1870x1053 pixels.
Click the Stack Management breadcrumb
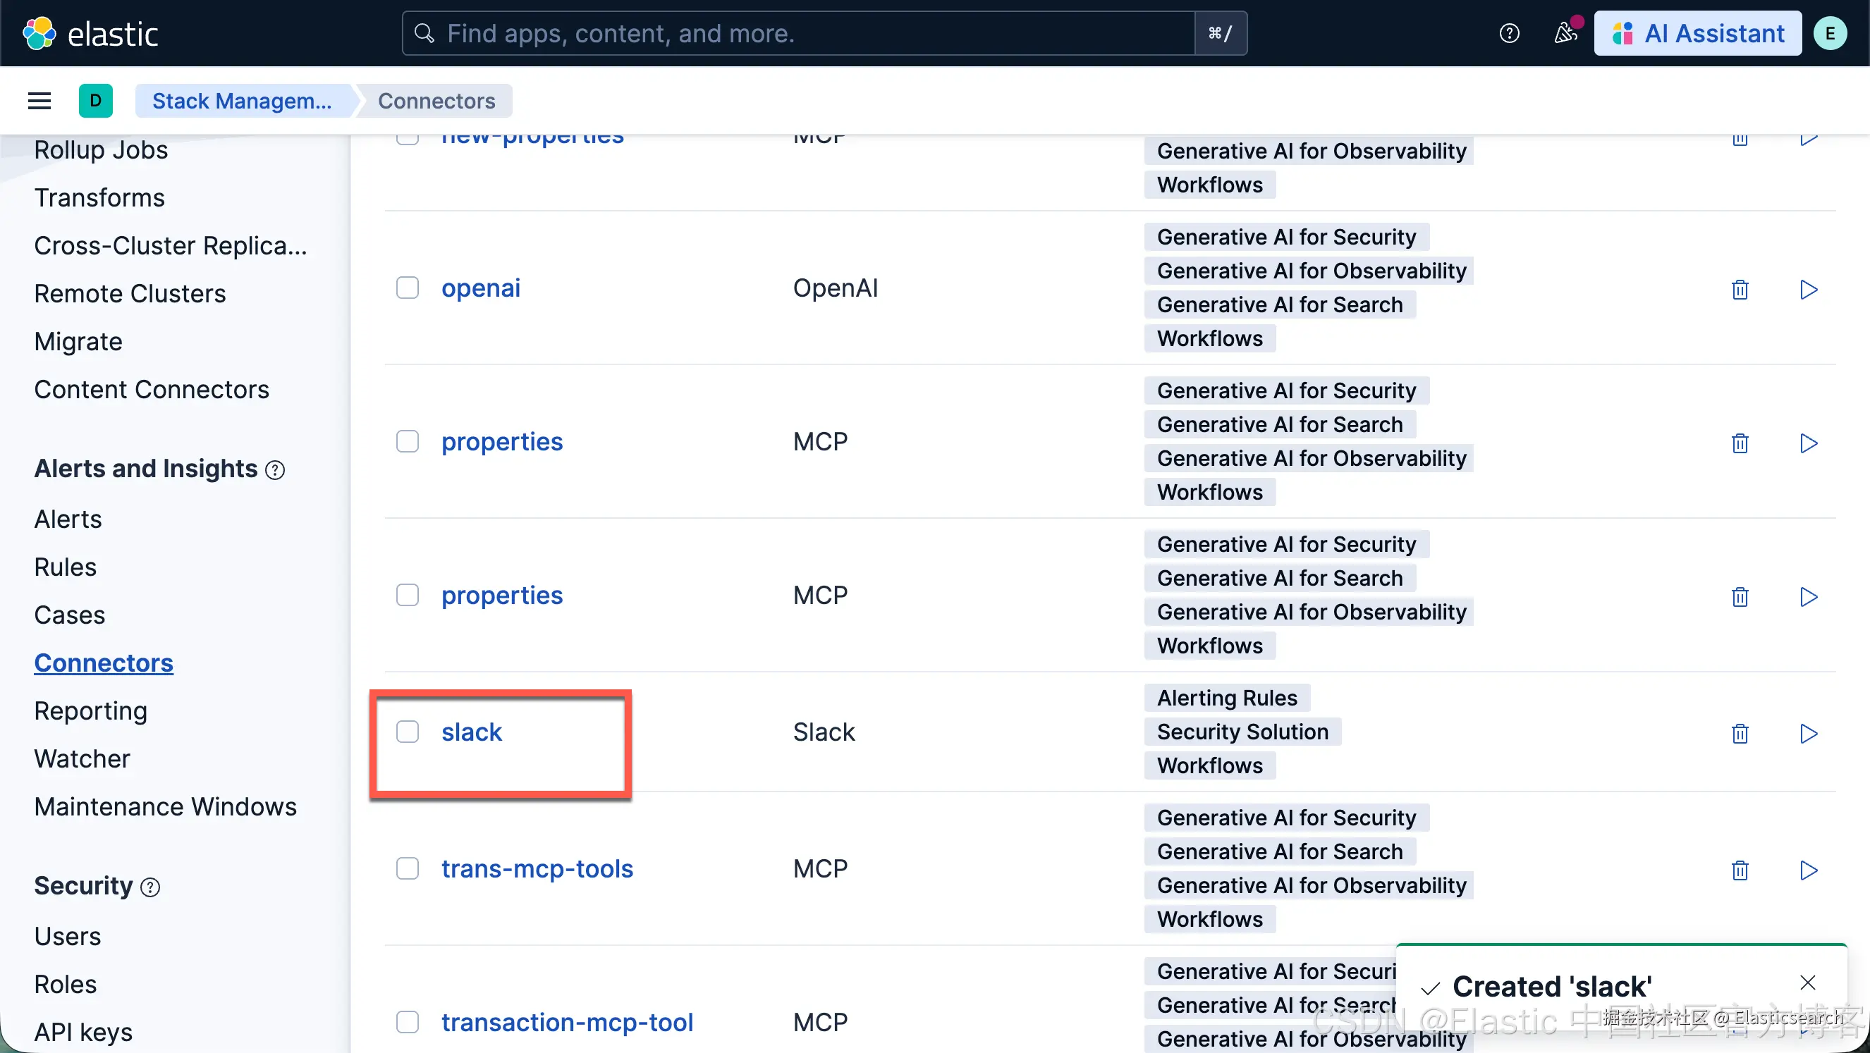coord(242,101)
